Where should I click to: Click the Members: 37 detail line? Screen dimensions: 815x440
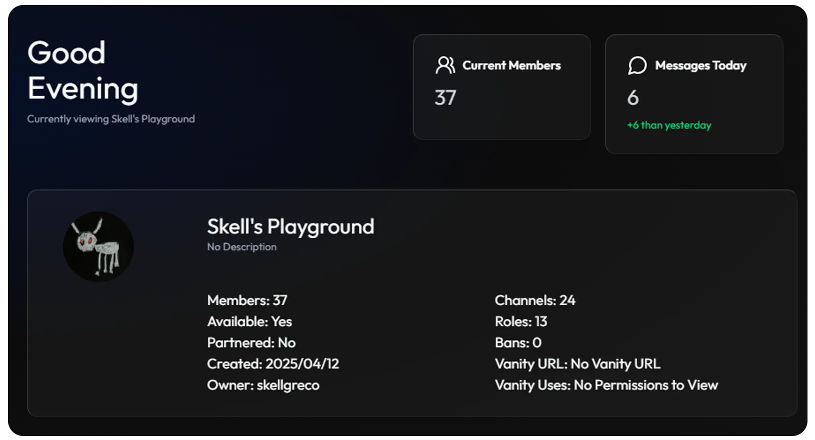(247, 300)
